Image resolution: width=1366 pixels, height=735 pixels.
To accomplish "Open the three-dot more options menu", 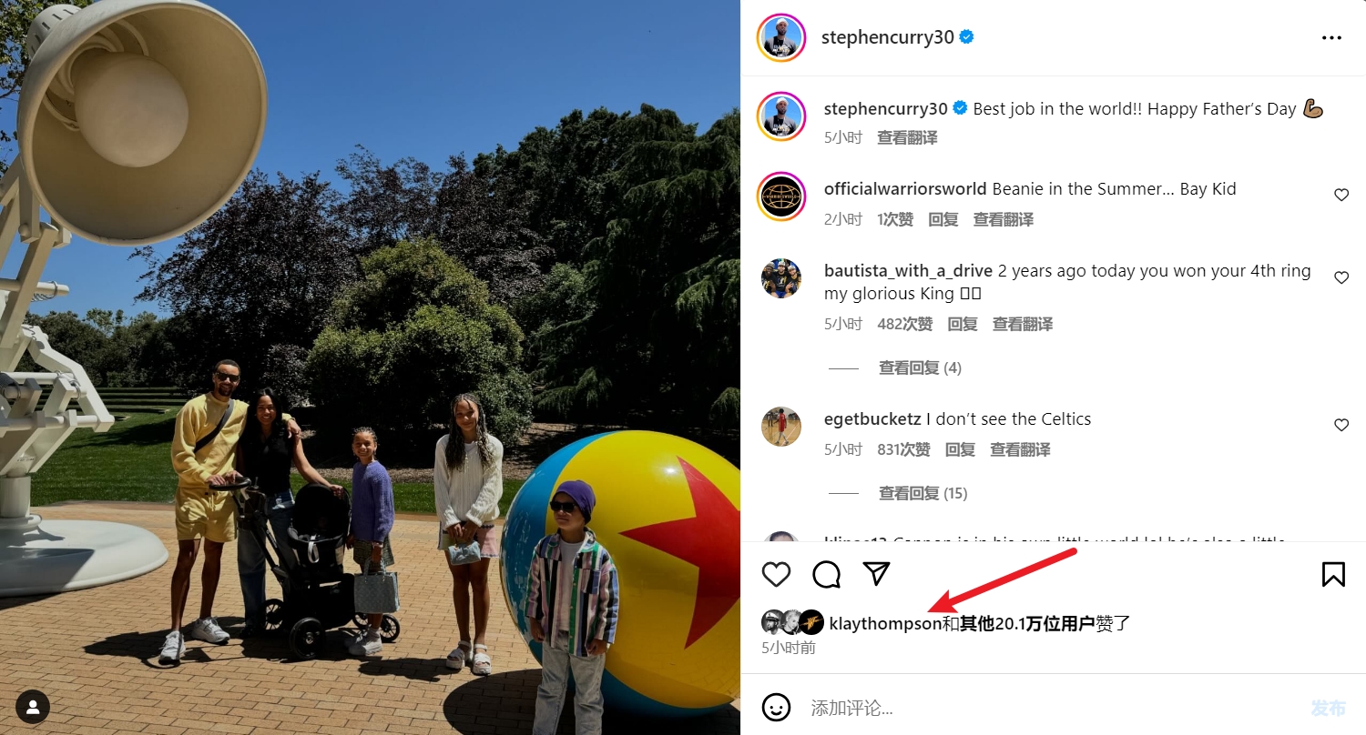I will click(x=1331, y=38).
